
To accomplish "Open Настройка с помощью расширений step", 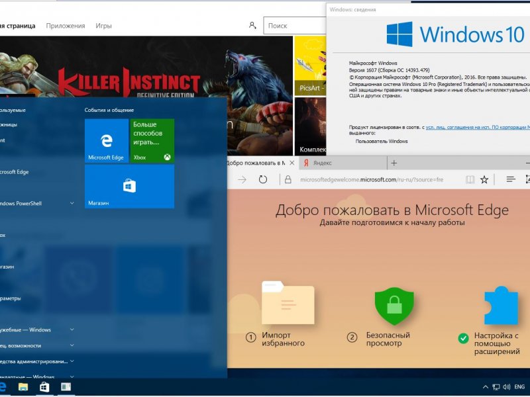I will [497, 343].
